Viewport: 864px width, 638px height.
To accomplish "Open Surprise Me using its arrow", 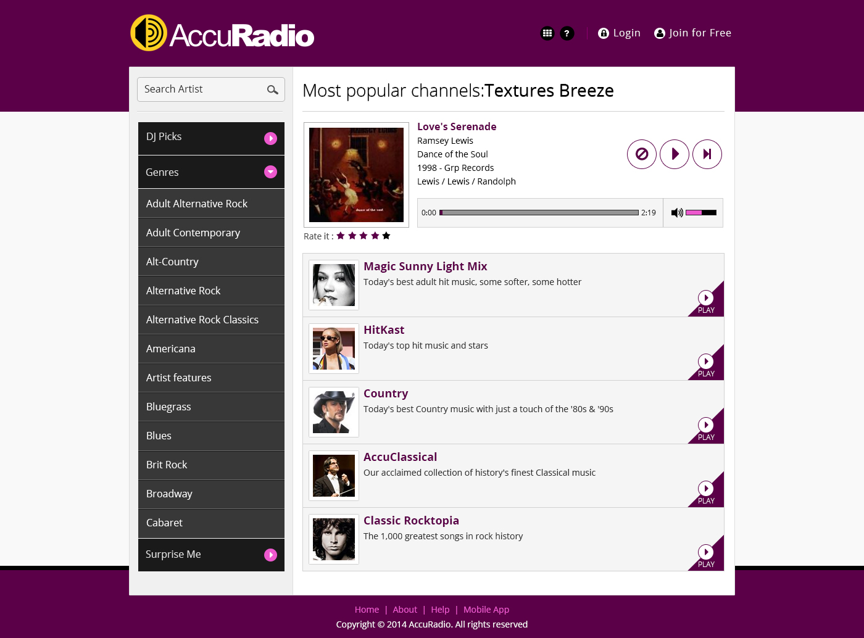I will [271, 555].
